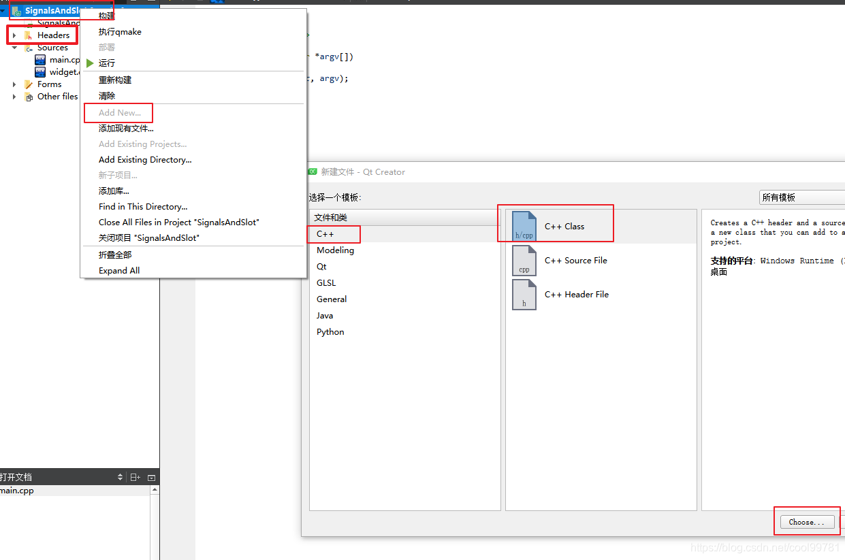845x560 pixels.
Task: Select the C++ Source File template
Action: (601, 261)
